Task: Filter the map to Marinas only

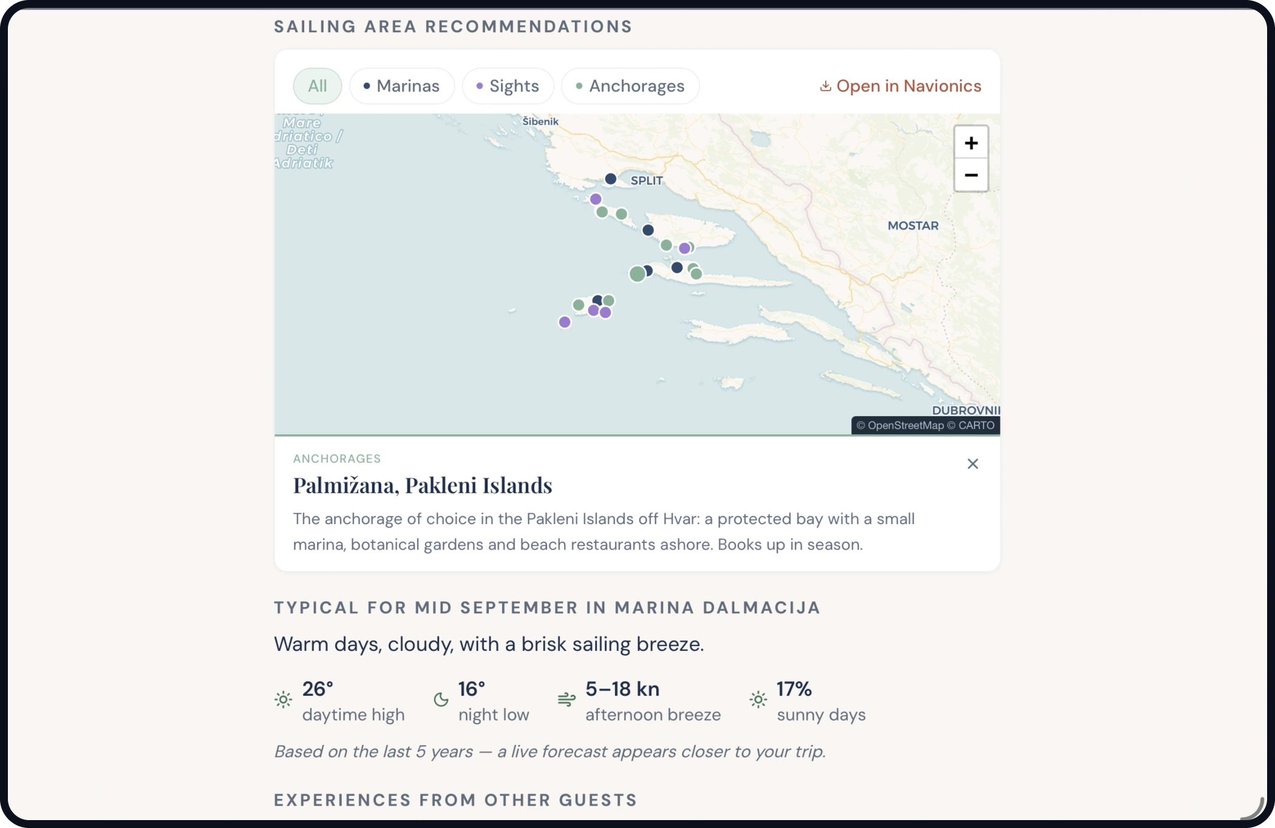Action: [402, 86]
